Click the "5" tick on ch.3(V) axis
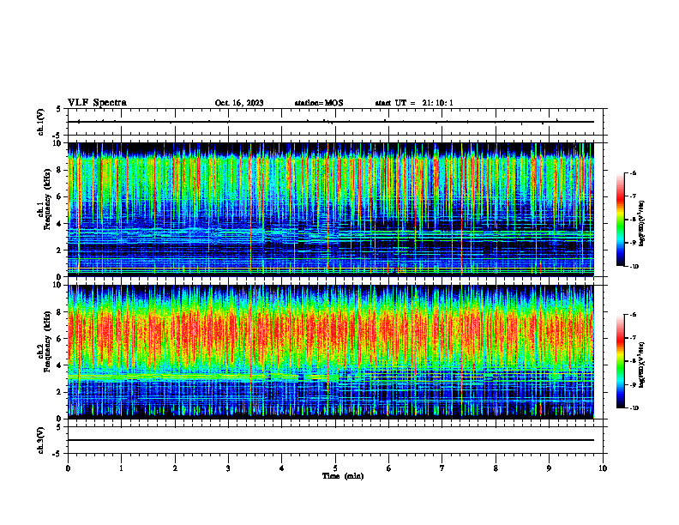Viewport: 679px width, 525px height. point(59,427)
